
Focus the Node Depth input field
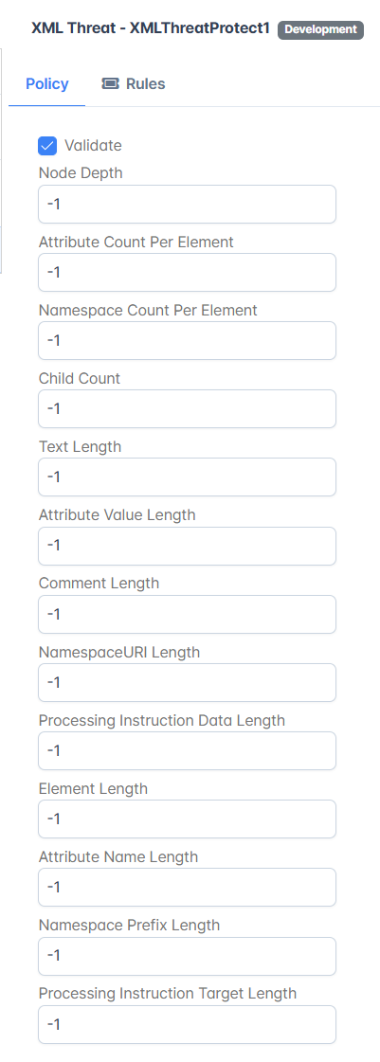(187, 204)
